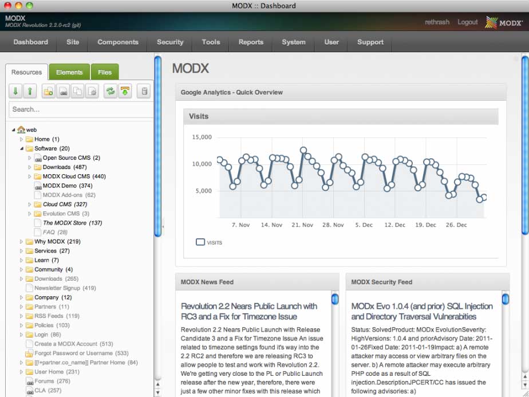Refresh the resource tree with green arrows icon
Viewport: 529px width, 397px height.
pos(110,91)
